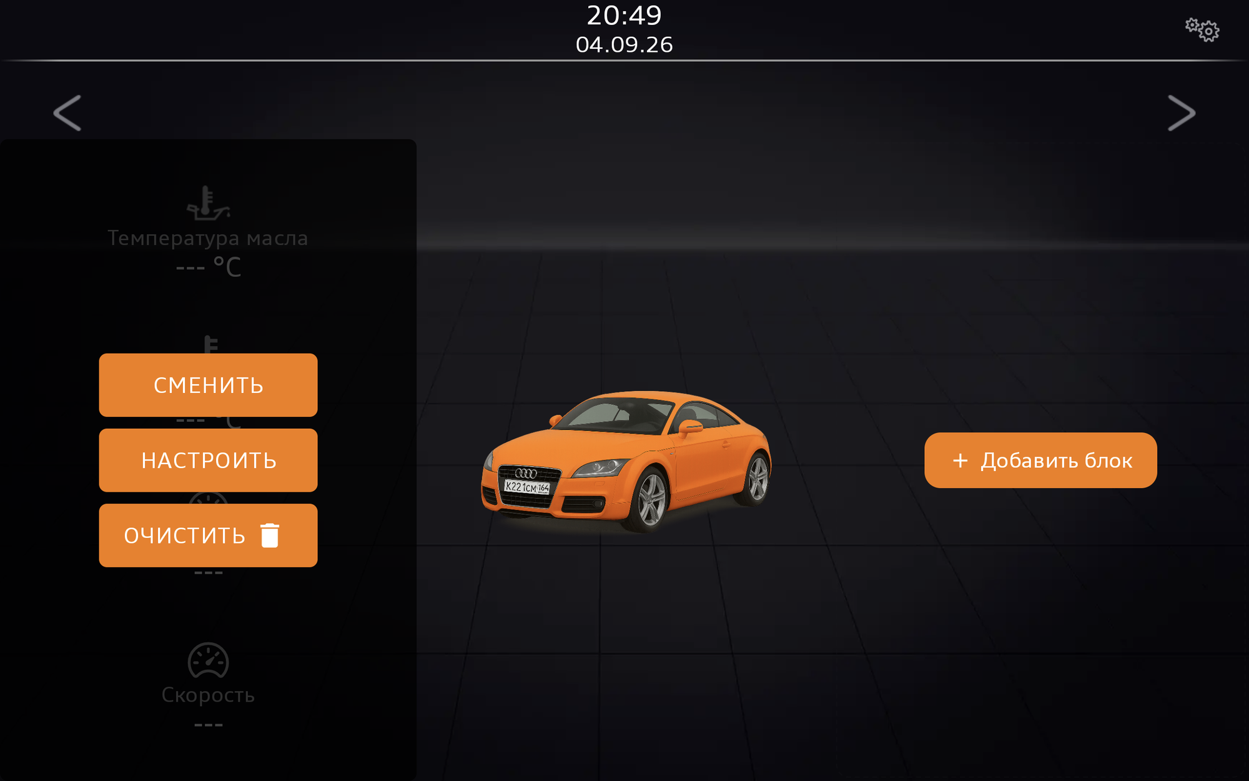This screenshot has height=781, width=1249.
Task: Go to the previous screen with left arrow
Action: pyautogui.click(x=67, y=113)
